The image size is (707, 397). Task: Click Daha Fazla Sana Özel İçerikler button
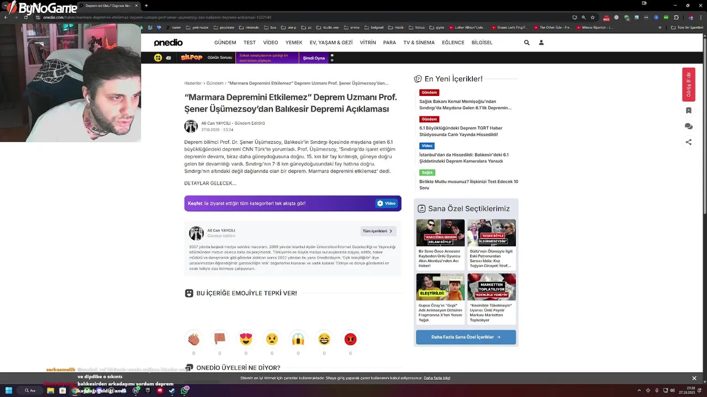[x=466, y=337]
